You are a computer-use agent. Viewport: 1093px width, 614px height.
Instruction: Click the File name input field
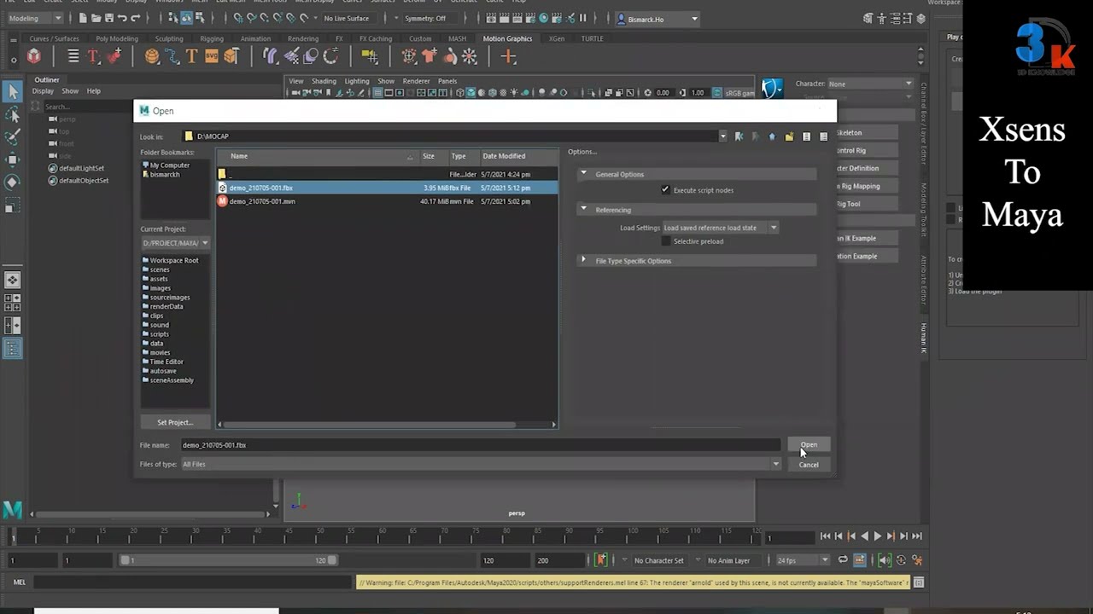coord(480,445)
